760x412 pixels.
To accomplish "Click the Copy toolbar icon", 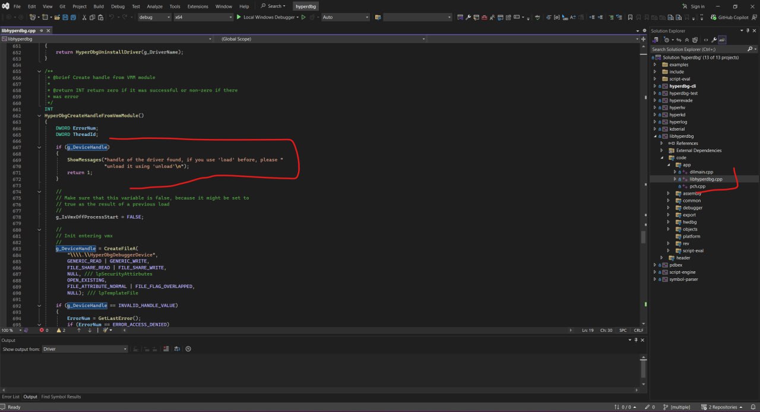I will coord(93,17).
